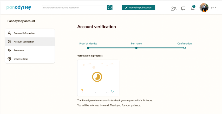
Task: Go to the panodyssey logo homepage
Action: pyautogui.click(x=18, y=8)
